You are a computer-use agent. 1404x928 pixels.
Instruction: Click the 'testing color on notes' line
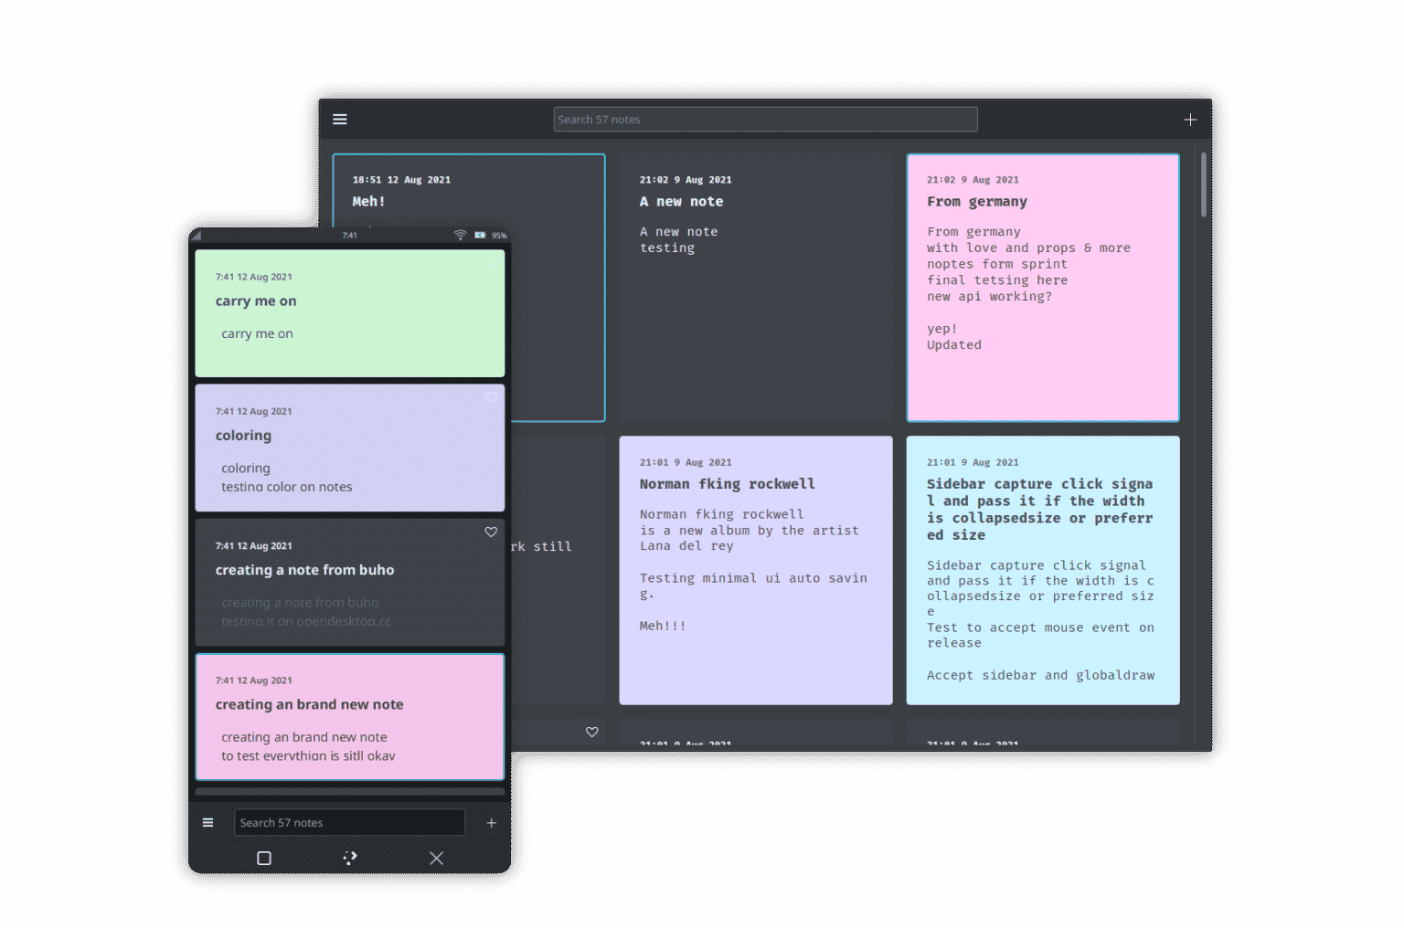[287, 488]
